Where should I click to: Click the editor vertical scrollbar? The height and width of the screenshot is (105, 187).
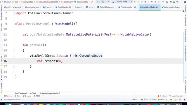pyautogui.click(x=183, y=57)
